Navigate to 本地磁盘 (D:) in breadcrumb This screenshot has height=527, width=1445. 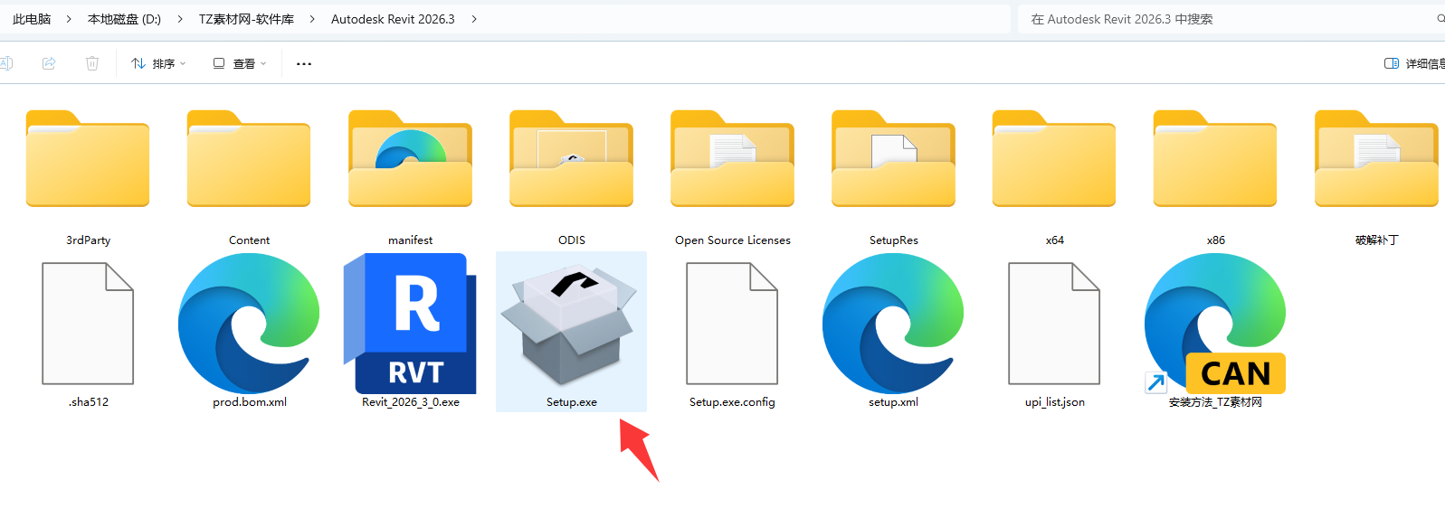pyautogui.click(x=124, y=19)
